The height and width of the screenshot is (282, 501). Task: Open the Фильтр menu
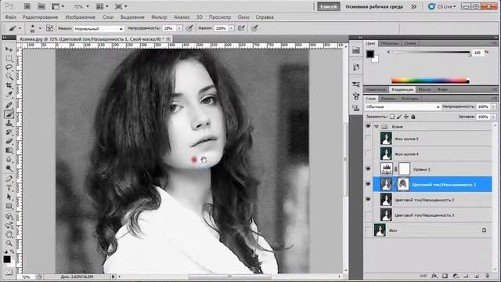click(159, 17)
